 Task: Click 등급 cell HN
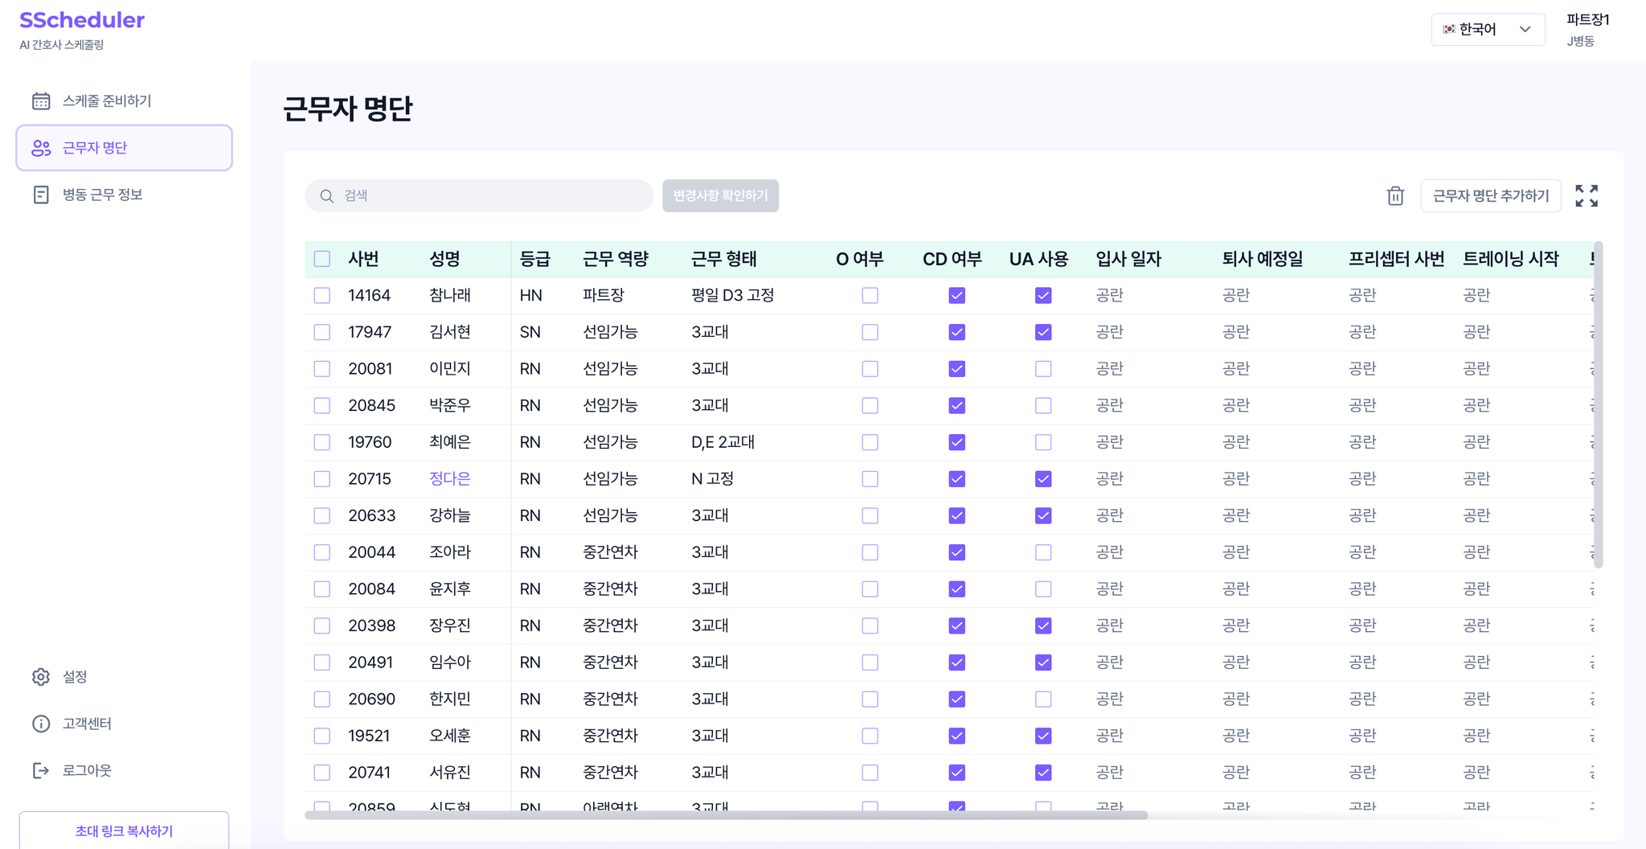coord(530,295)
